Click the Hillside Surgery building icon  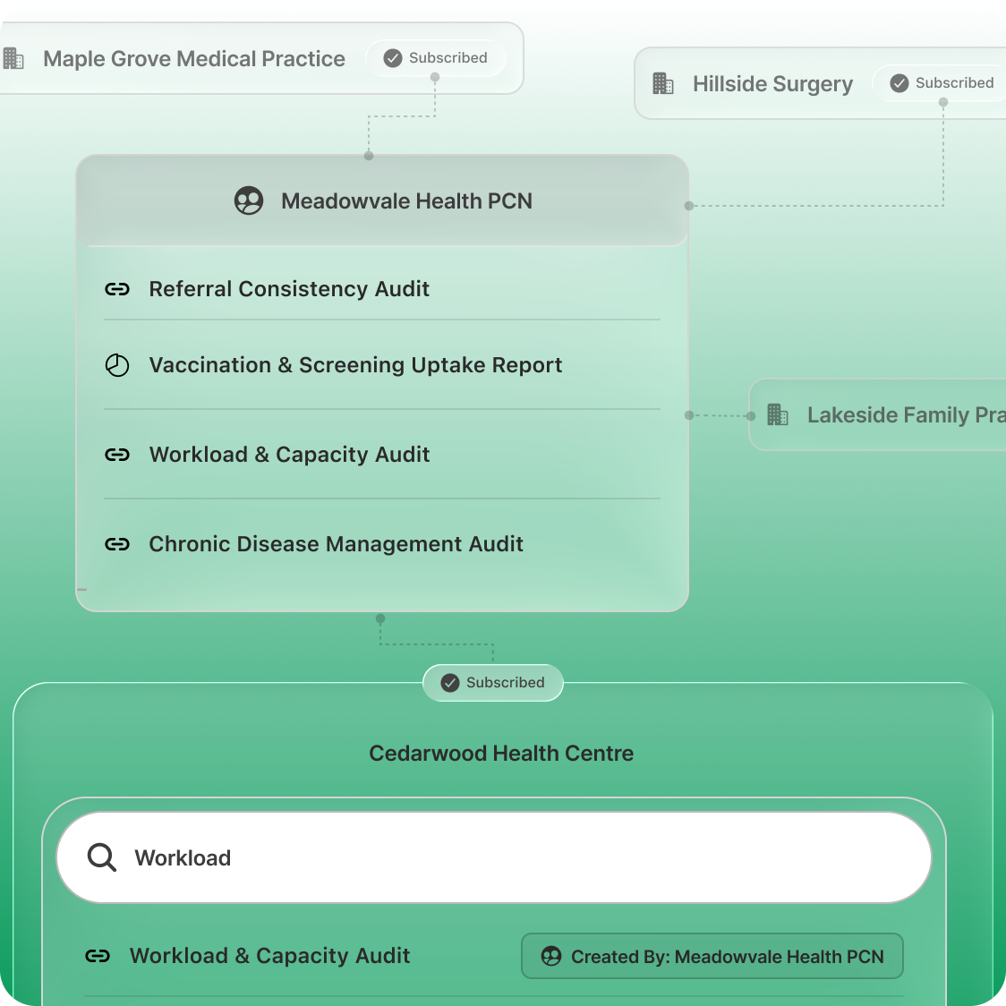pyautogui.click(x=662, y=83)
